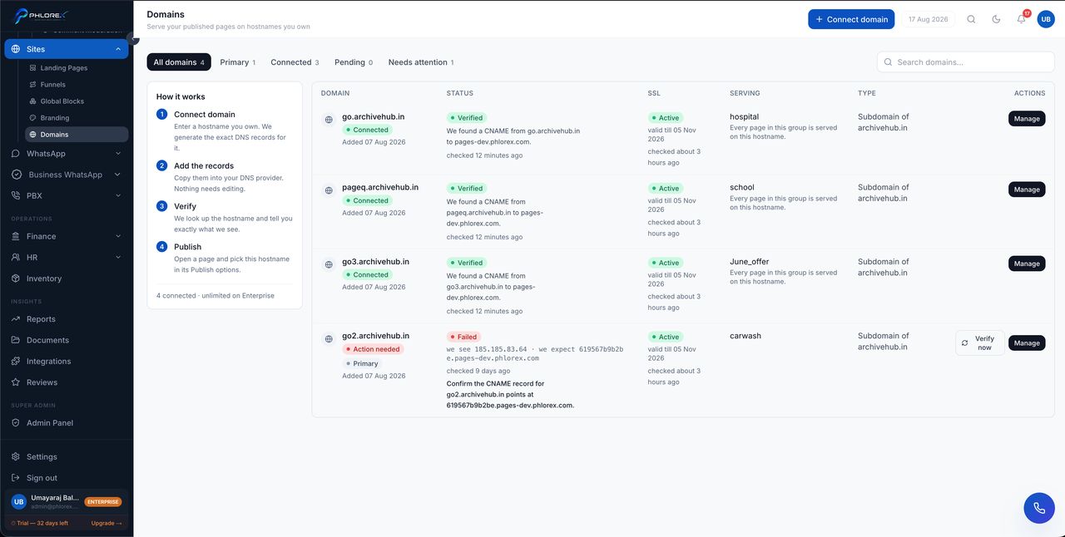Screen dimensions: 1065x537
Task: Click the June_offer serving group text
Action: [x=749, y=262]
